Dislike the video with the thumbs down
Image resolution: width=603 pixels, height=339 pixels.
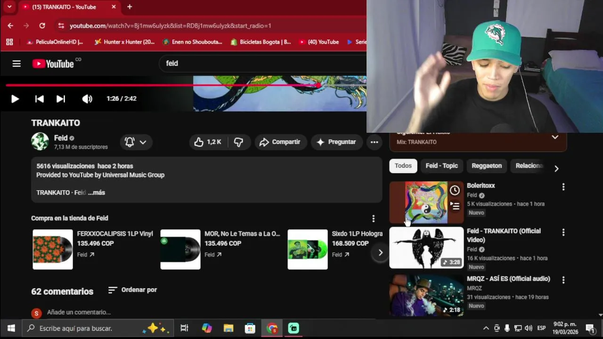[x=239, y=142]
